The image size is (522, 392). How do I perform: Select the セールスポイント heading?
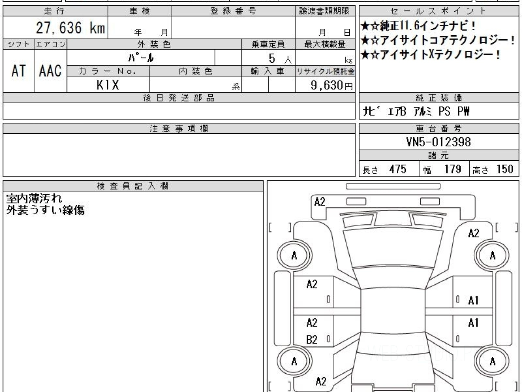tap(439, 11)
